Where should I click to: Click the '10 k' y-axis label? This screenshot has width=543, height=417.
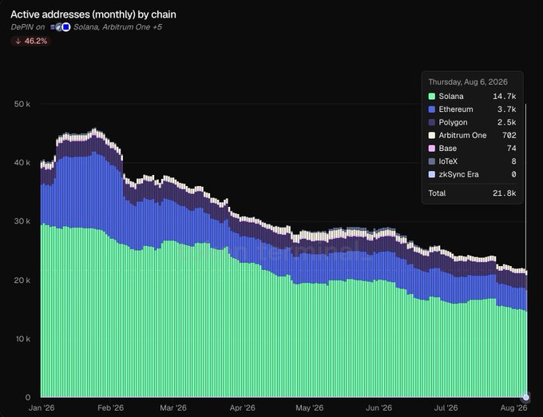(23, 339)
